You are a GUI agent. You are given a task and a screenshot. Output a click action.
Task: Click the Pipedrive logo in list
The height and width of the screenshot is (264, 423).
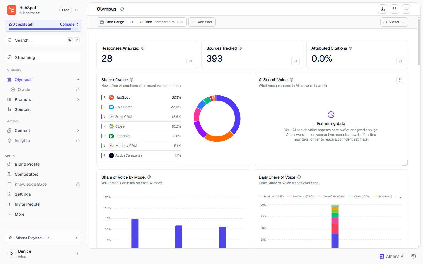(x=111, y=136)
